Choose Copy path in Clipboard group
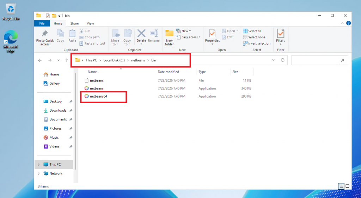This screenshot has height=198, width=361. pos(89,37)
